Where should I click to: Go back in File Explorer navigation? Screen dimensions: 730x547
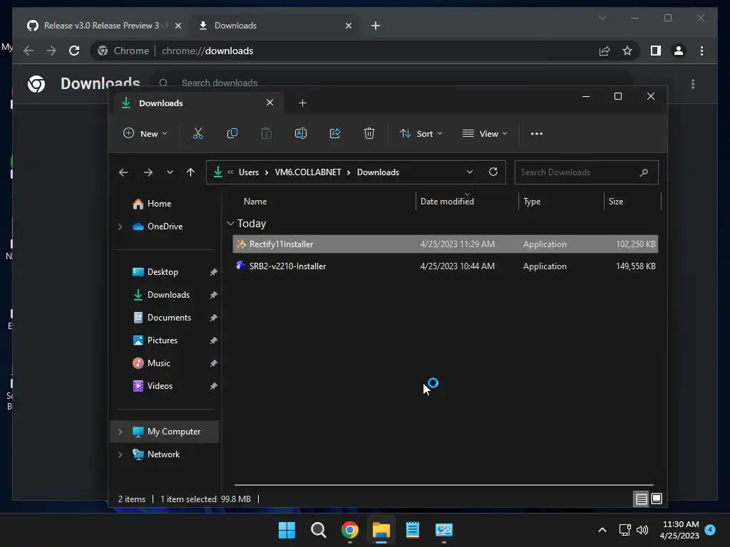123,172
